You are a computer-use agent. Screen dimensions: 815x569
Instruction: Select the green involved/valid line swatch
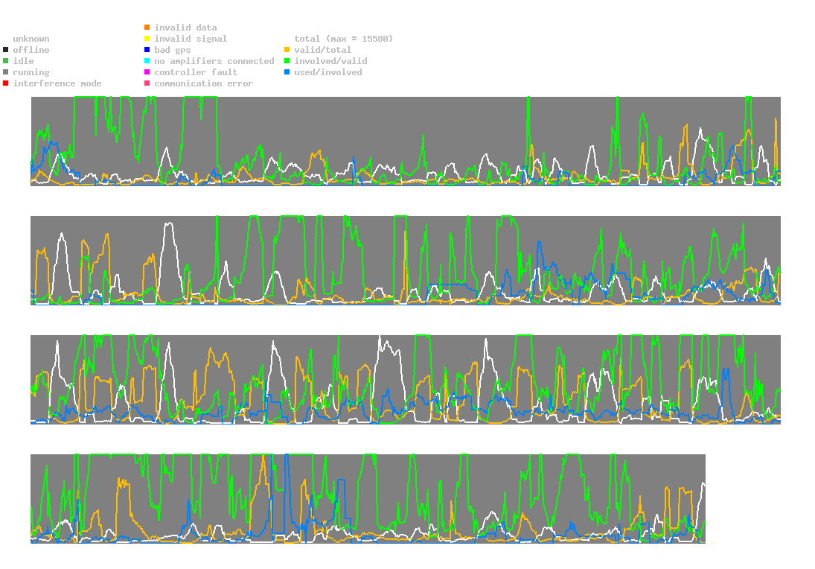click(287, 61)
